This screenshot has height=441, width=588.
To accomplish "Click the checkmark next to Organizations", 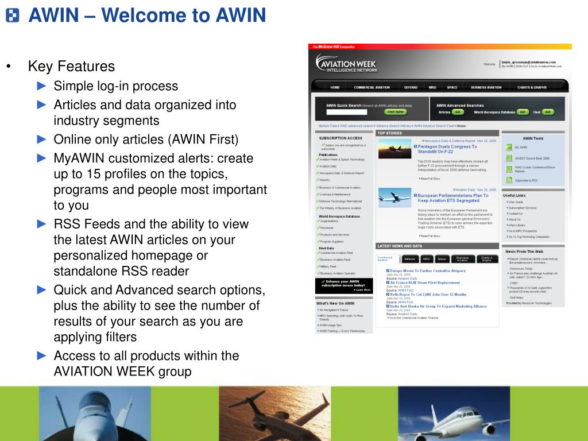I will (x=318, y=221).
